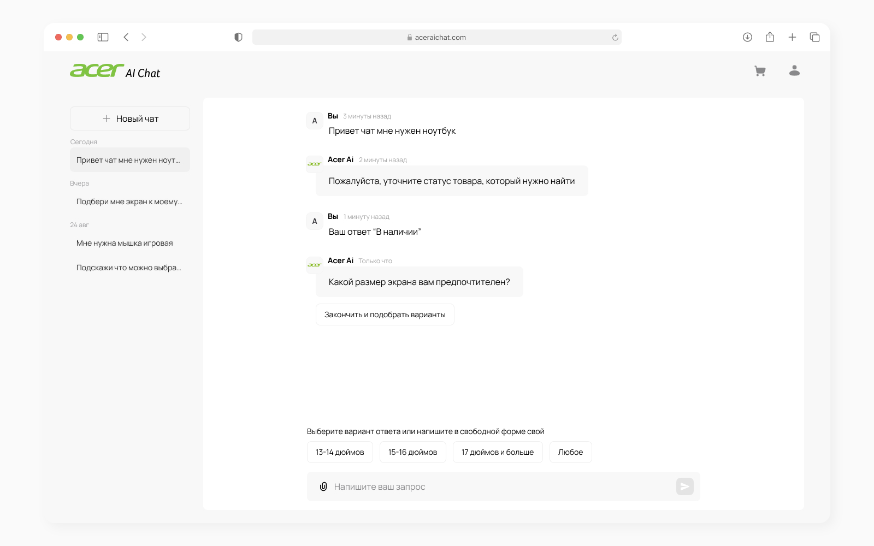This screenshot has width=874, height=546.
Task: Open the user profile icon
Action: pos(794,71)
